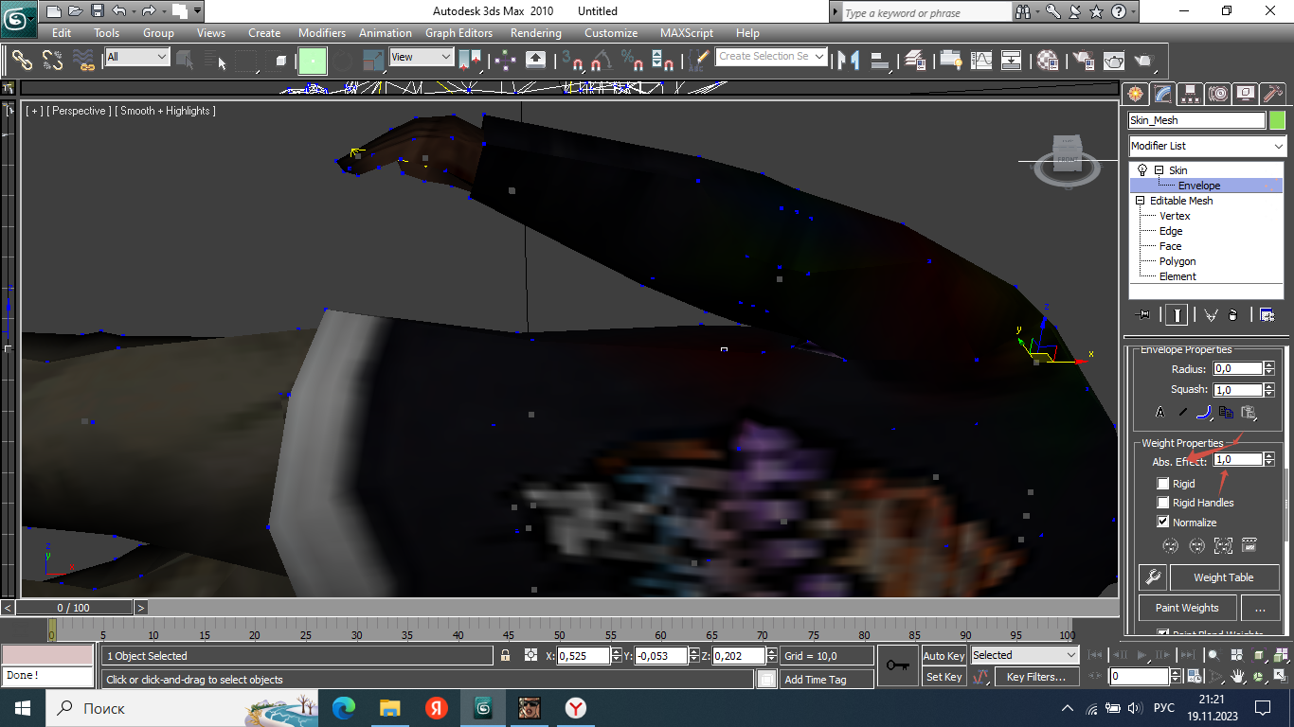1294x727 pixels.
Task: Open the Utilities panel hammer icon
Action: 1274,94
